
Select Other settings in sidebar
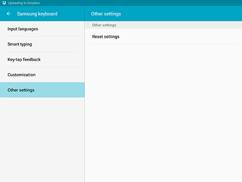click(42, 90)
